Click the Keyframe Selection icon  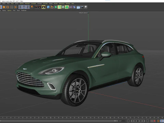159,121
